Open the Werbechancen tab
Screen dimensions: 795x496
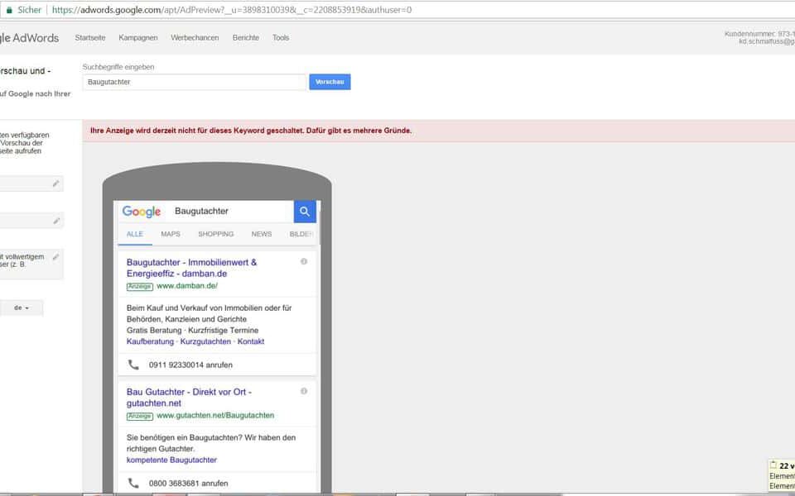pos(195,38)
